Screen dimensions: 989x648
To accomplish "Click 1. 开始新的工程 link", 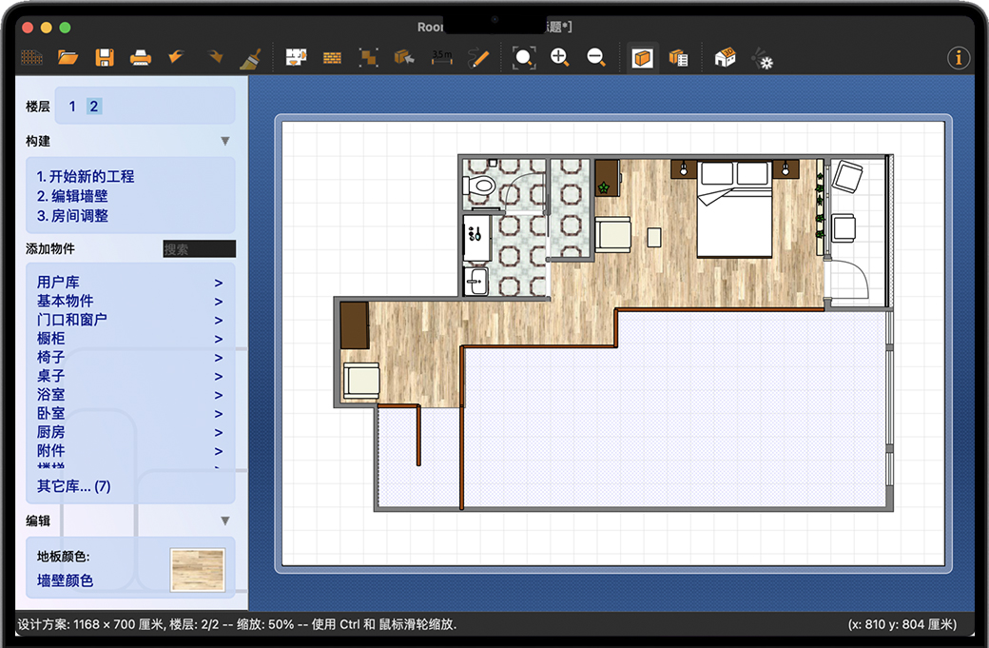I will click(86, 177).
